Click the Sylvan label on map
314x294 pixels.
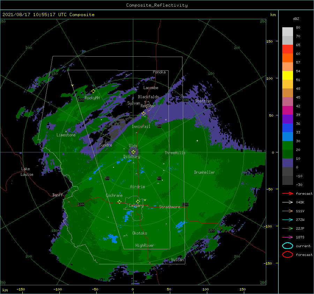pyautogui.click(x=134, y=103)
